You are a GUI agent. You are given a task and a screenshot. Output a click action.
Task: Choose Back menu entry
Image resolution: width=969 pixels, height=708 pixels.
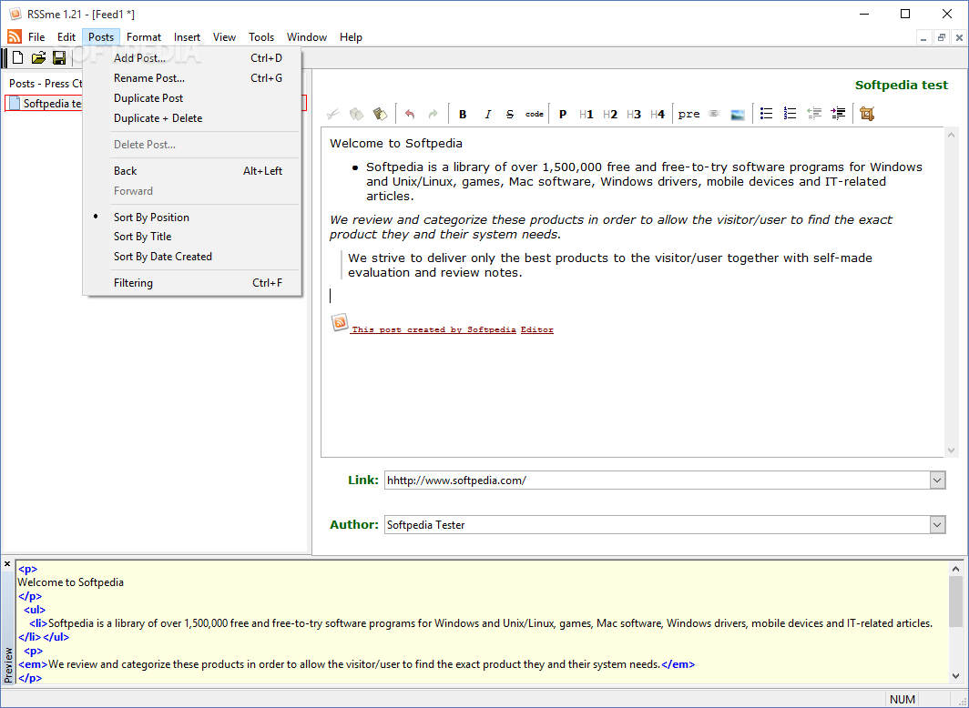pyautogui.click(x=191, y=171)
